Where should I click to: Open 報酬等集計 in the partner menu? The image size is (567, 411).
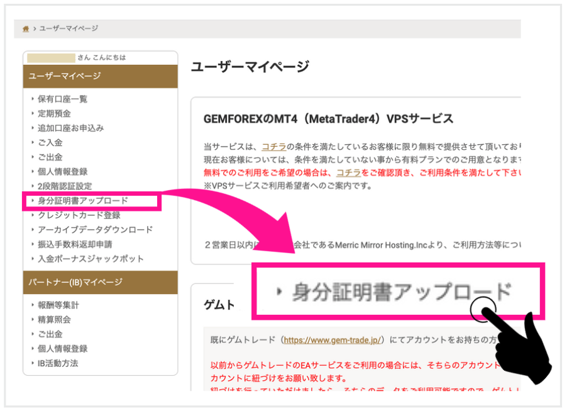pos(58,305)
